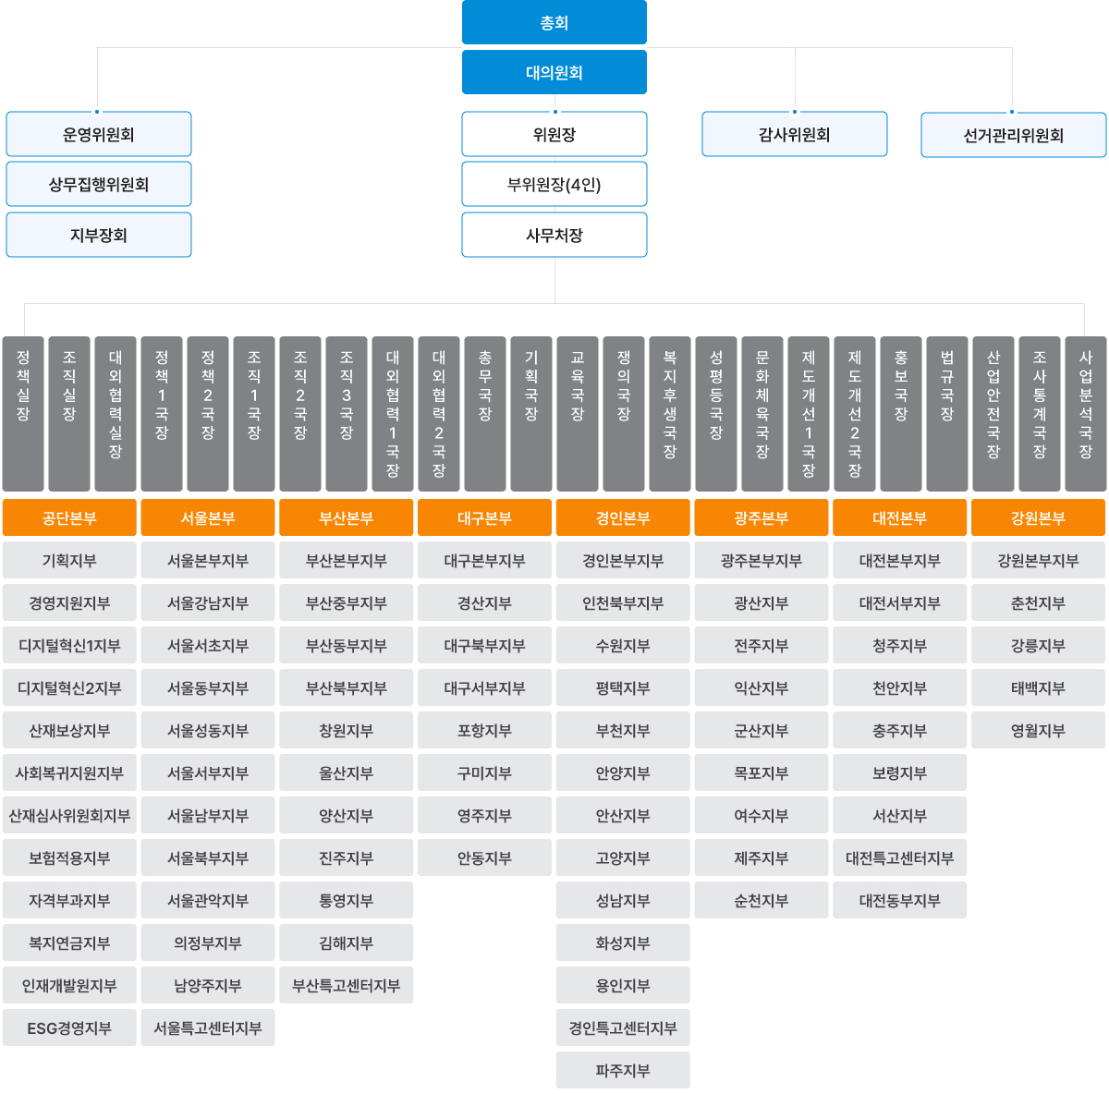Select the 사무처장 box
The width and height of the screenshot is (1109, 1094).
coord(554,236)
